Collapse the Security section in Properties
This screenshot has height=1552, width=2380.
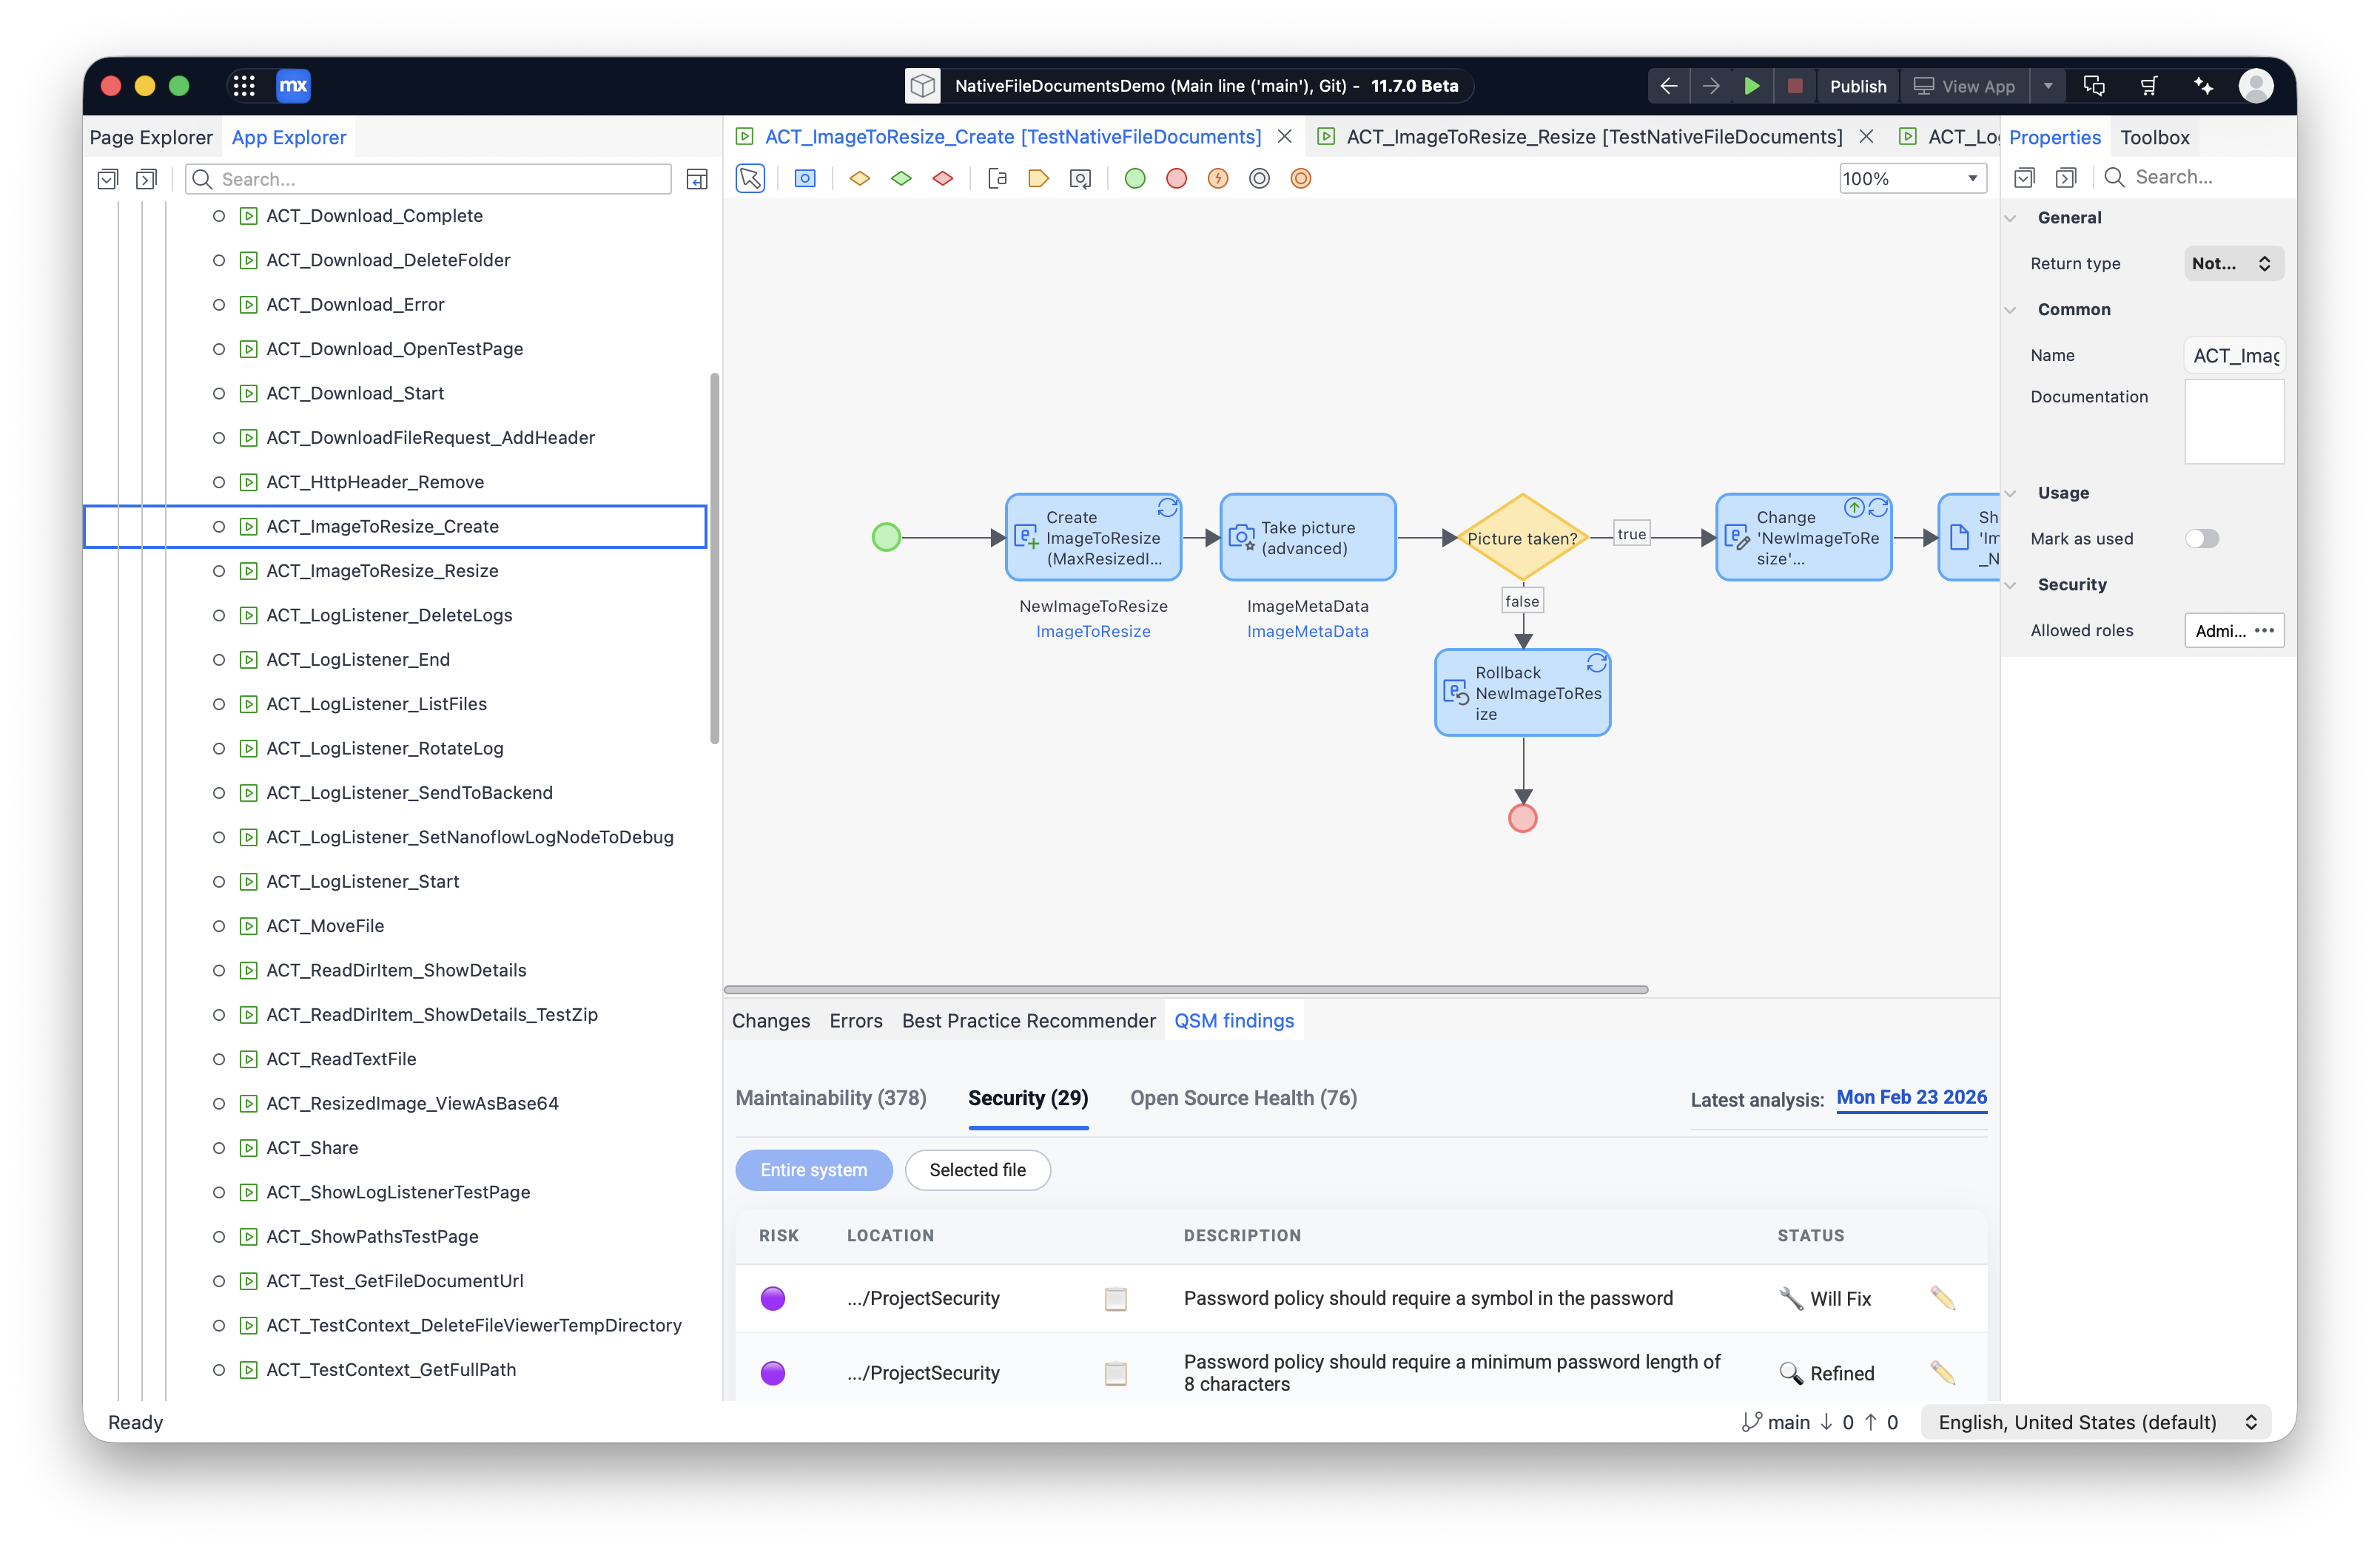point(2011,584)
